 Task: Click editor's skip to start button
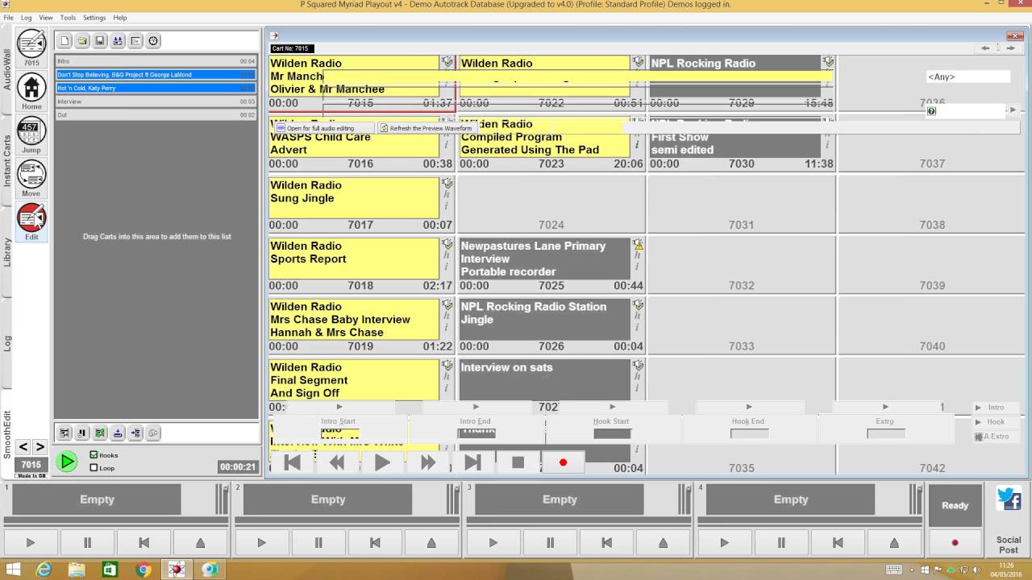292,462
